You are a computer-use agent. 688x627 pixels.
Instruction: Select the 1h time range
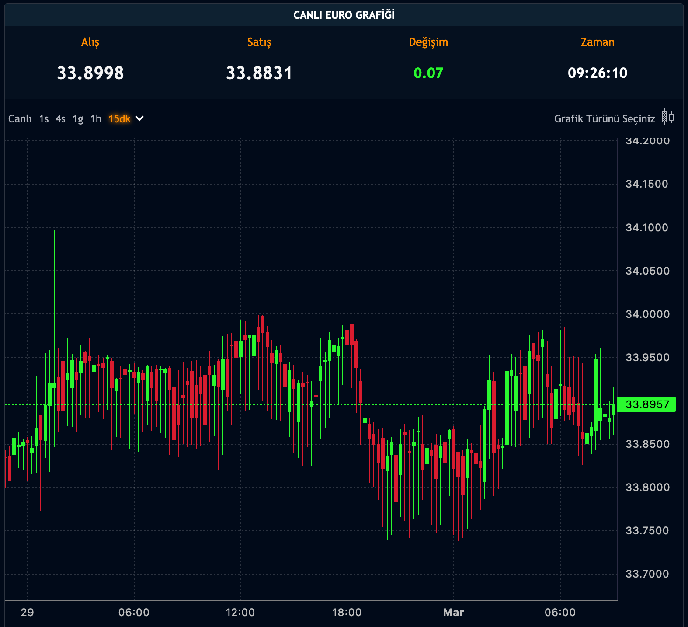point(96,119)
